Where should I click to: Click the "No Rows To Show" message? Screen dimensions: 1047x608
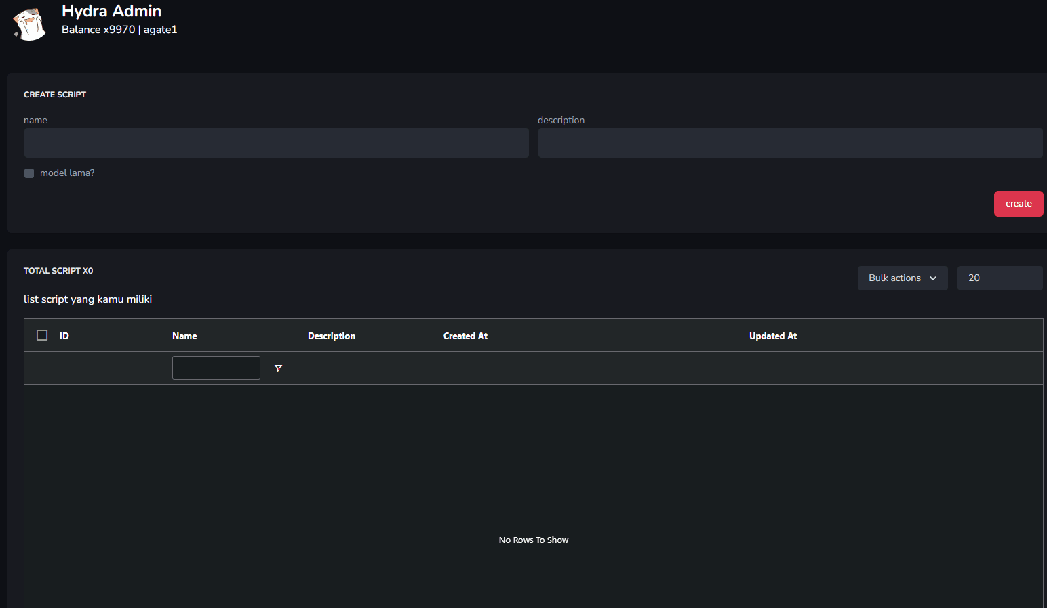(534, 540)
